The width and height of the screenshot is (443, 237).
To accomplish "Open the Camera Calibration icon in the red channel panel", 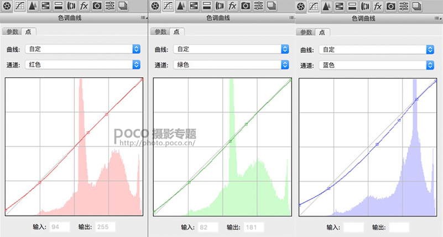I will click(x=97, y=6).
